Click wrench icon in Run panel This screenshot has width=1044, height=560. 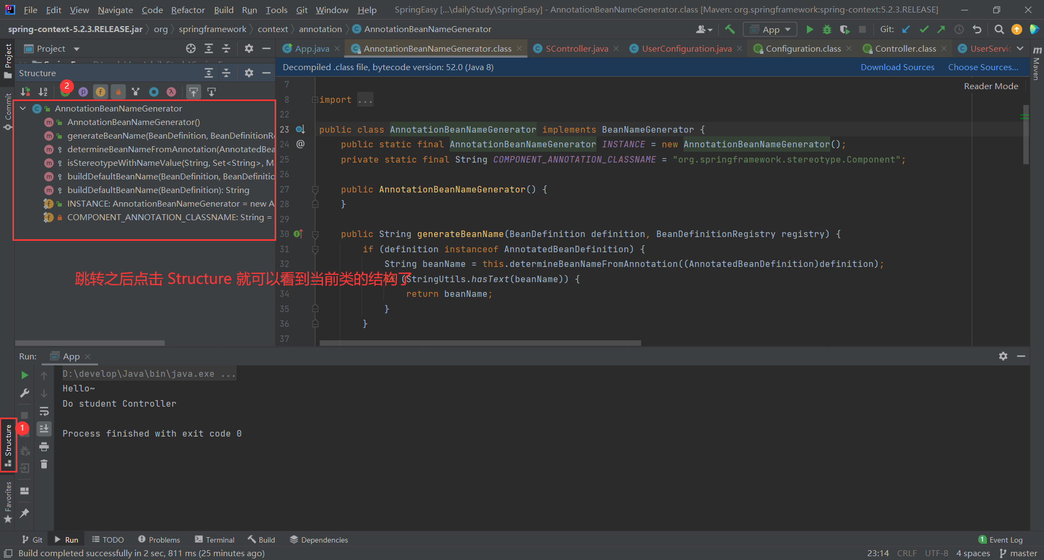pos(24,393)
